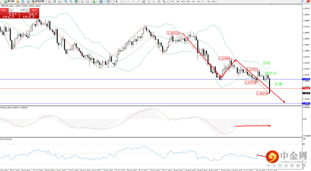Toggle chart shift icon
Viewport: 311px width, 171px height.
88,1
